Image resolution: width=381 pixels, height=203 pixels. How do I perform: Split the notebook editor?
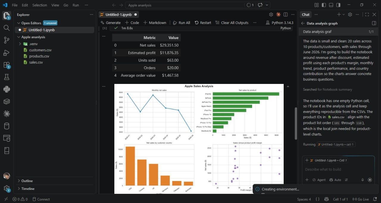pos(285,15)
